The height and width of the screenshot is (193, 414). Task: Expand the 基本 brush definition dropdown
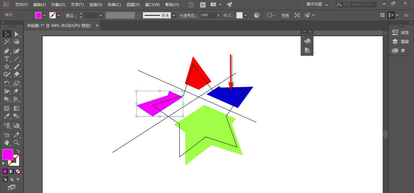tap(174, 15)
